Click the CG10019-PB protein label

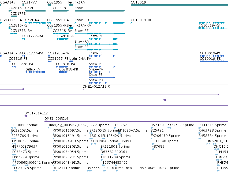[210, 59]
